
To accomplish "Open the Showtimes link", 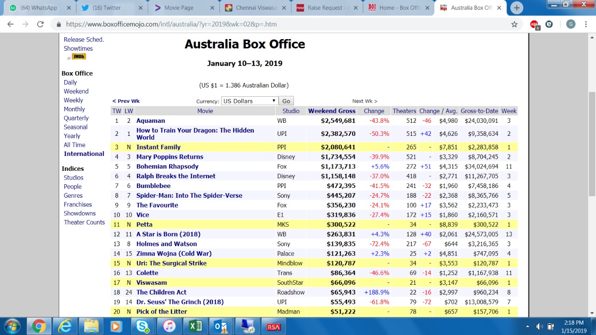I will (78, 48).
